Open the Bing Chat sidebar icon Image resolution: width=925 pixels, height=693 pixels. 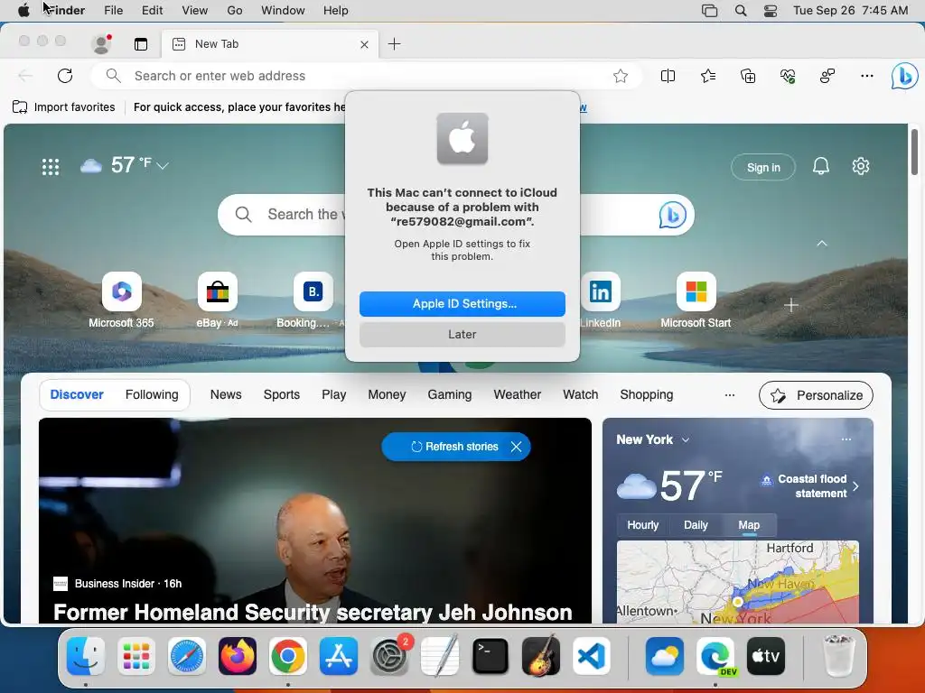[x=904, y=76]
